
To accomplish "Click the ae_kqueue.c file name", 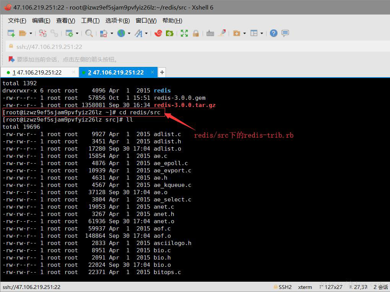I will click(172, 185).
